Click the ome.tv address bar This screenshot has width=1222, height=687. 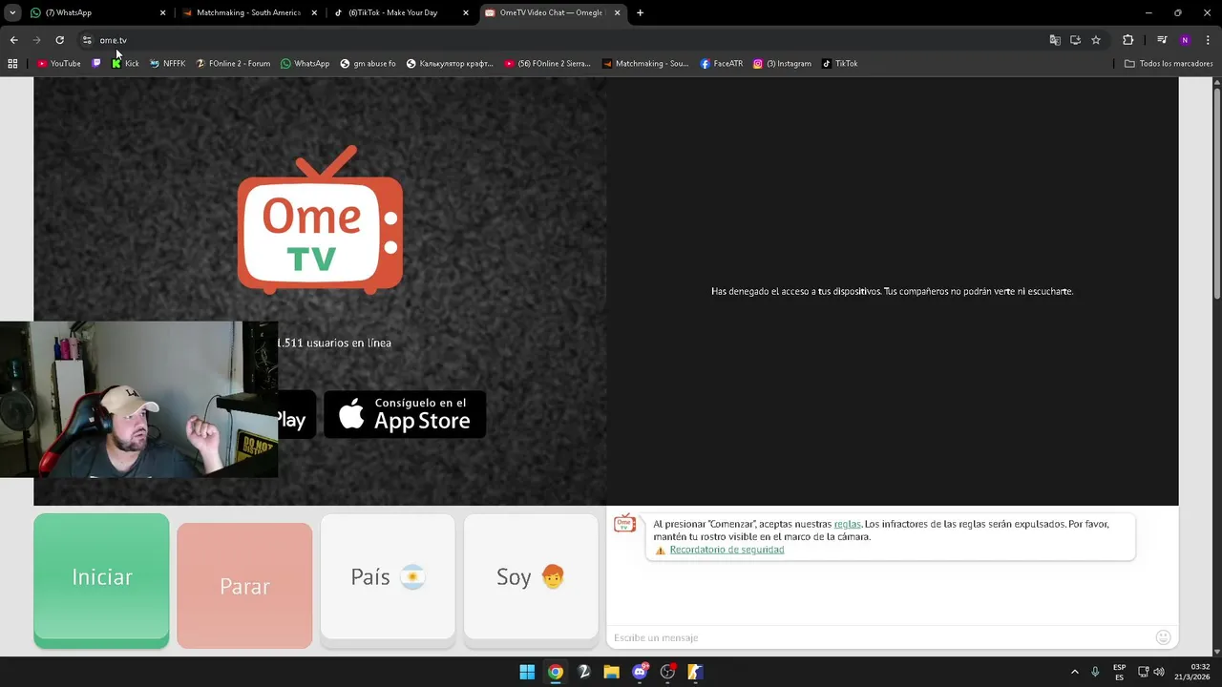563,40
